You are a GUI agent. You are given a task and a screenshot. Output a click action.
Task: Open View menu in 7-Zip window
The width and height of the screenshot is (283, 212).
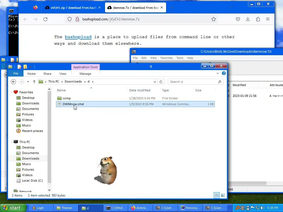point(153,58)
